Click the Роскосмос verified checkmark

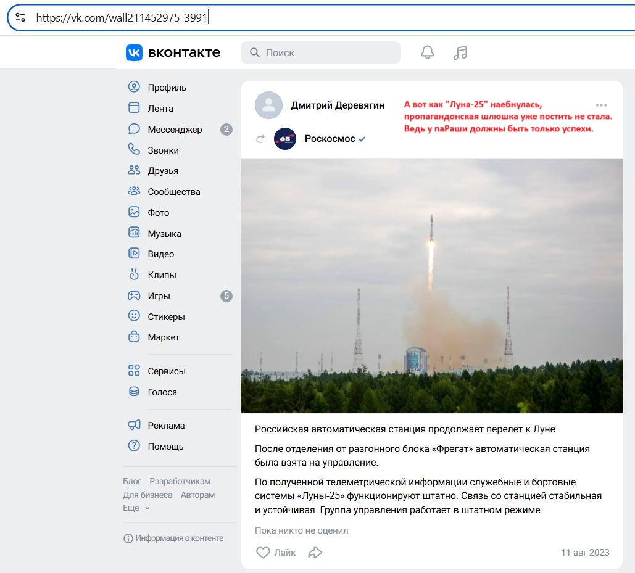pos(362,139)
